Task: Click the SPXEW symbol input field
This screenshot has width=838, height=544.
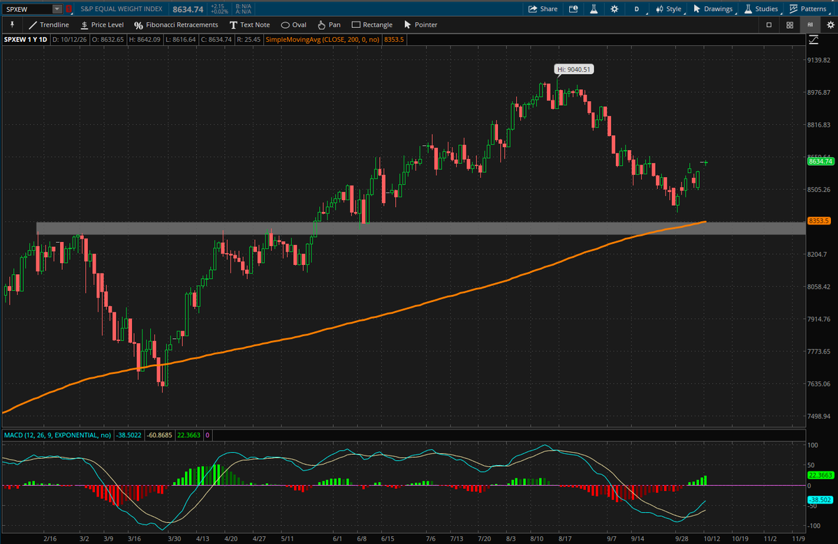Action: (x=27, y=9)
